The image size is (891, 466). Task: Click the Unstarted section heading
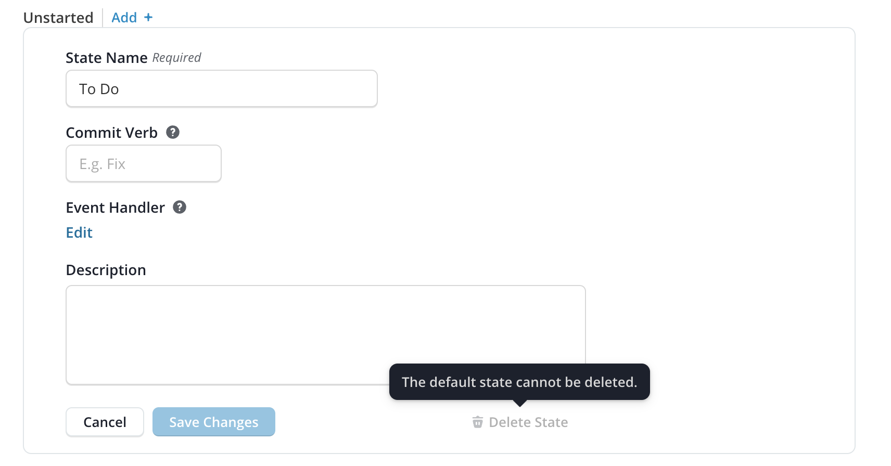58,18
